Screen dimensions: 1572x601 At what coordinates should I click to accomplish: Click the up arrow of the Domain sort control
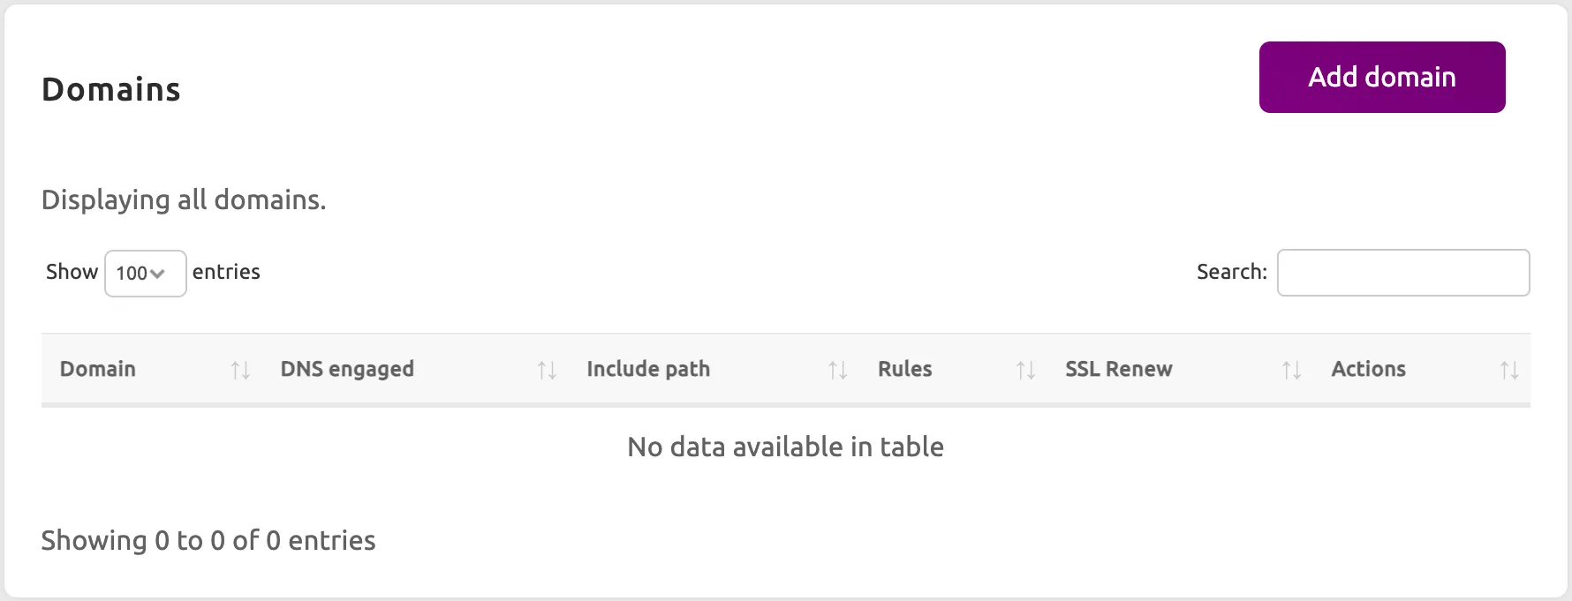click(x=236, y=370)
